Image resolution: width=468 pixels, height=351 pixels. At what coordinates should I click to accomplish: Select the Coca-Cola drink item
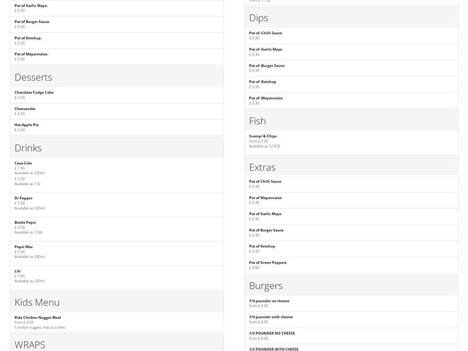[x=23, y=163]
